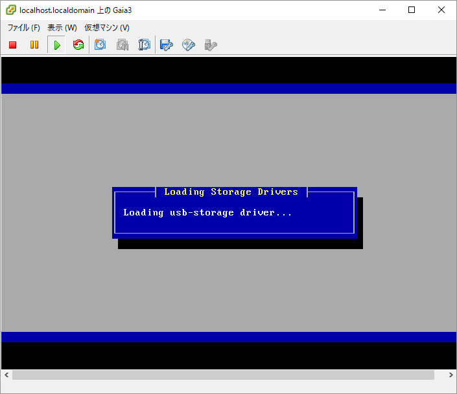Connect floppy drive toolbar icon

[x=167, y=45]
